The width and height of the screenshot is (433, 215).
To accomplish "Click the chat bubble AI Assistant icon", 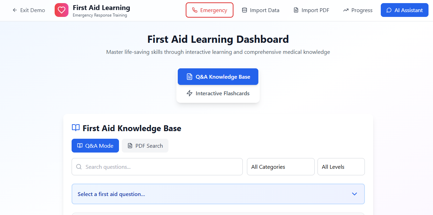I will pyautogui.click(x=389, y=10).
